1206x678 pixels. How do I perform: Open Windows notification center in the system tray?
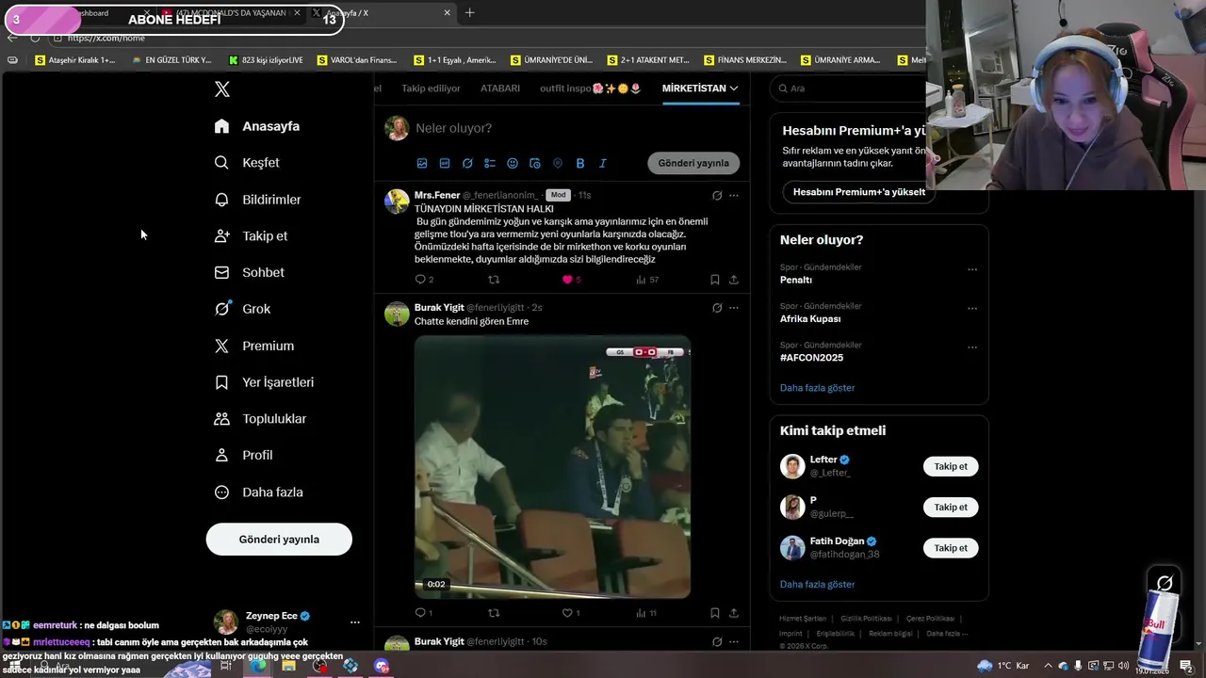click(x=1185, y=666)
